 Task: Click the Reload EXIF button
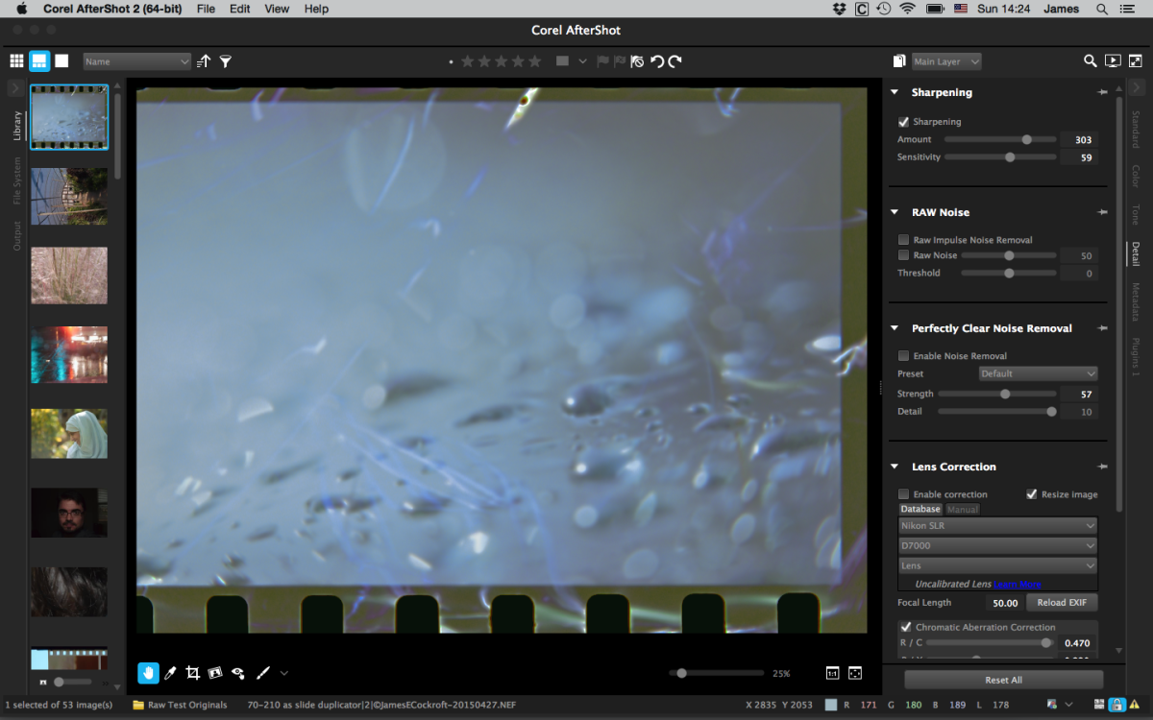(1062, 603)
